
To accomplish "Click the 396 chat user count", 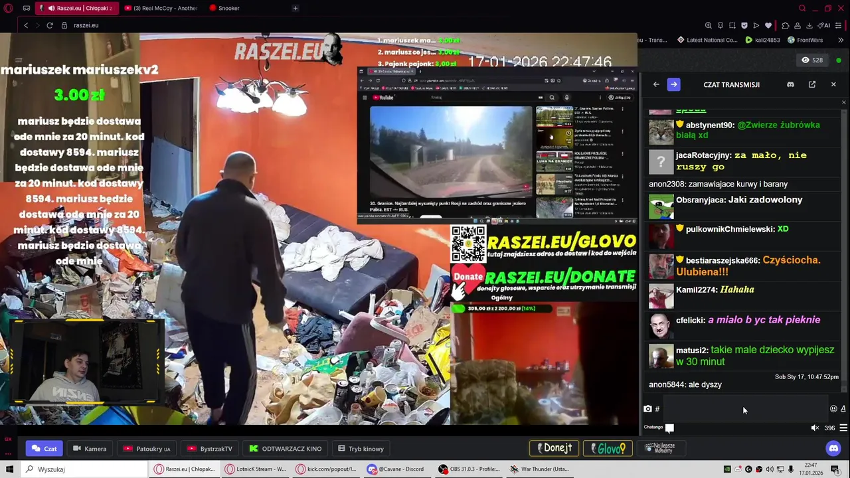I will (829, 428).
